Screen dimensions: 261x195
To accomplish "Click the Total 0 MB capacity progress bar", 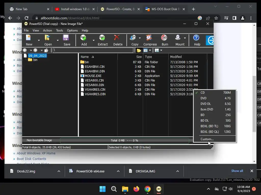I will [124, 140].
